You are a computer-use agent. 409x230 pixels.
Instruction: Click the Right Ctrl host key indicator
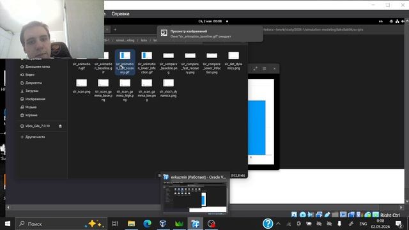(390, 215)
